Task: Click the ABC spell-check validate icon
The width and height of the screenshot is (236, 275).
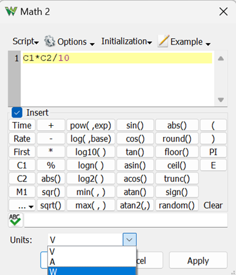Action: [15, 220]
